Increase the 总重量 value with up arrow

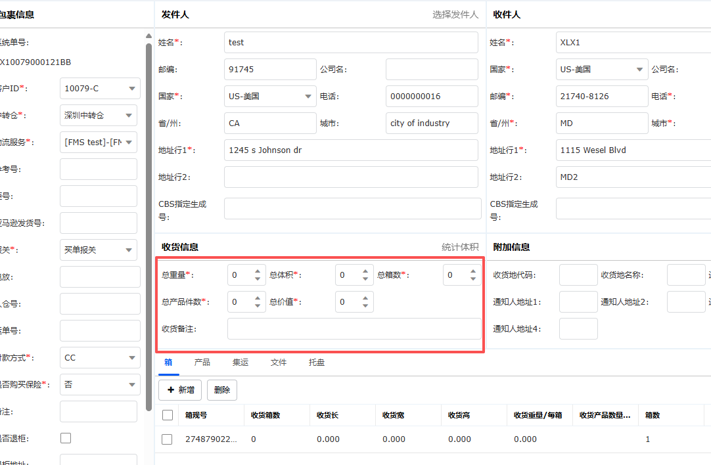click(258, 271)
